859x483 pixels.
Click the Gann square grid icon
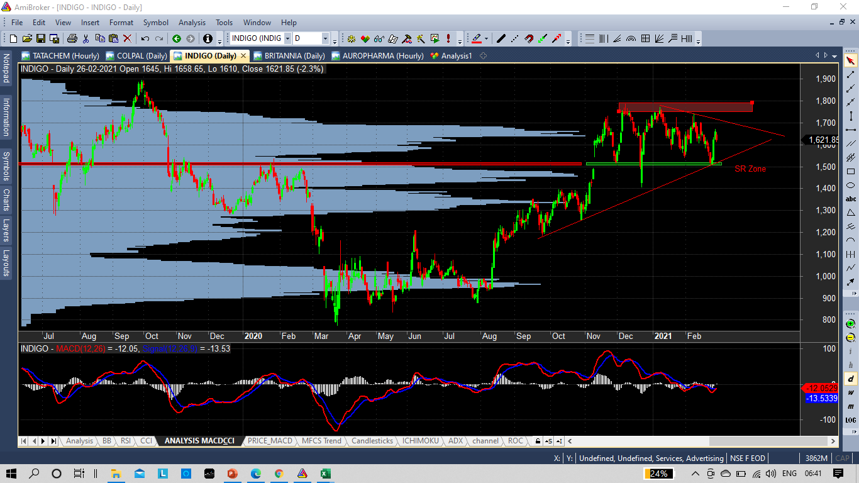[x=645, y=38]
